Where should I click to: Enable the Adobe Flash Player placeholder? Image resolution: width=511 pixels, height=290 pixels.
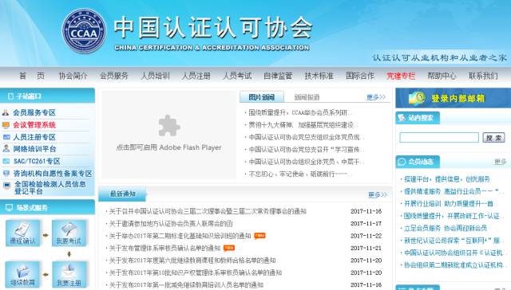point(168,135)
